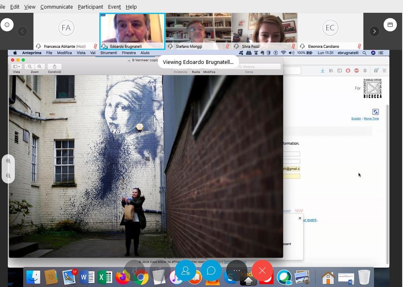Open Webex View menu
Image resolution: width=403 pixels, height=287 pixels.
coord(30,7)
